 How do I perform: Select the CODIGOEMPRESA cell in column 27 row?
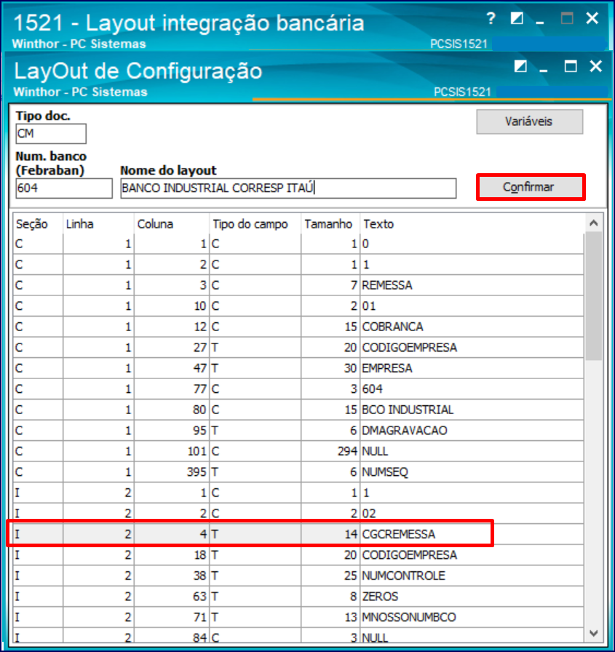point(472,348)
